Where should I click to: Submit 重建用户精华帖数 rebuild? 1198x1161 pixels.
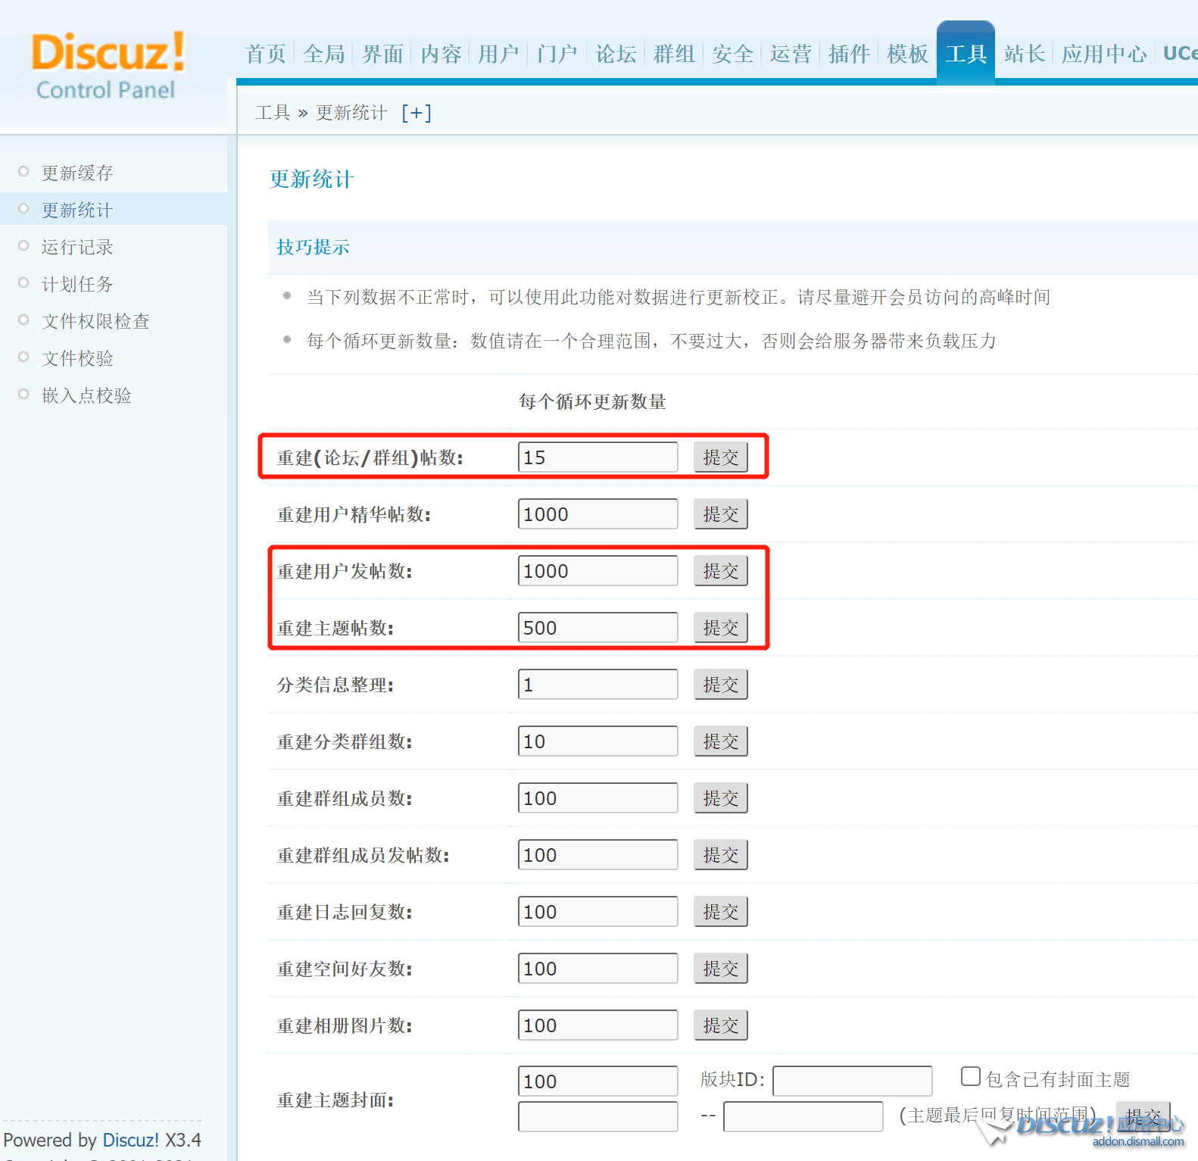[x=720, y=514]
